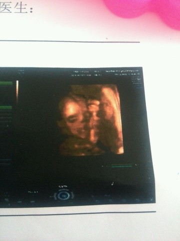
Task: Click the small text left of the dial
Action: (33, 192)
